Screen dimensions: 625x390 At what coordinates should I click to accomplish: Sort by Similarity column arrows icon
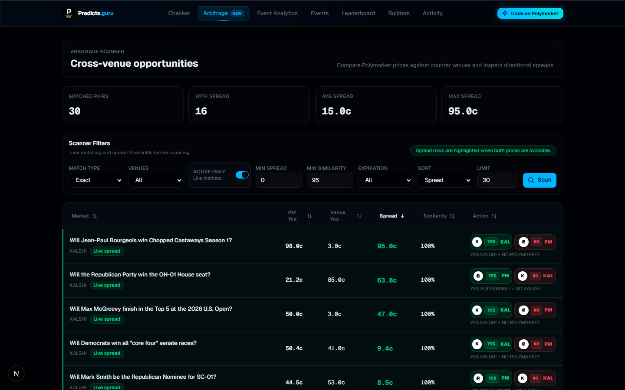(452, 216)
